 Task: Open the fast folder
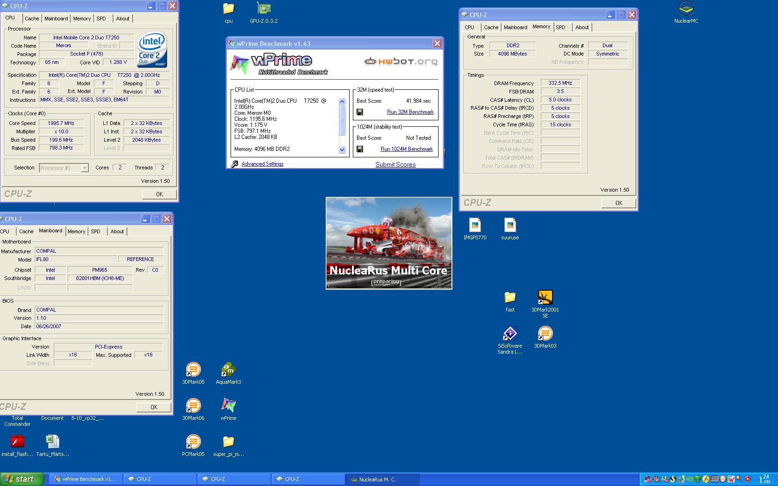[510, 301]
